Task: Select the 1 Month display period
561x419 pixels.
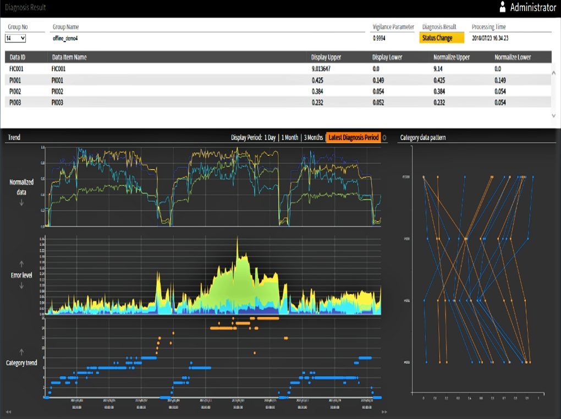Action: coord(290,137)
